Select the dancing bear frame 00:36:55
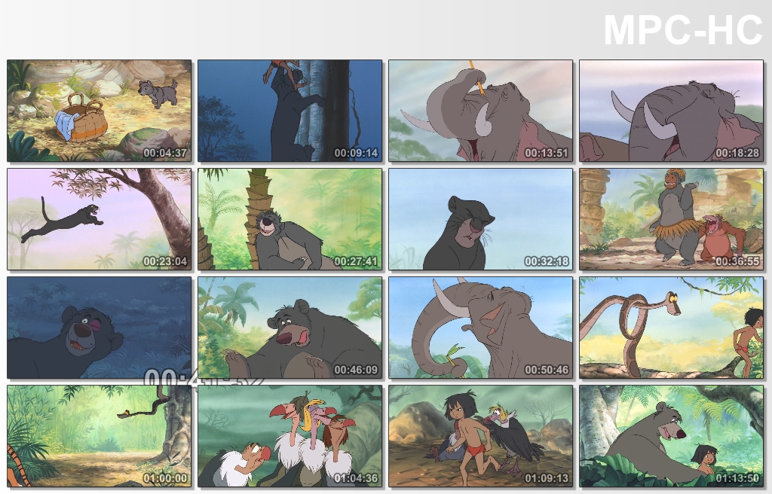772x494 pixels. pyautogui.click(x=671, y=219)
